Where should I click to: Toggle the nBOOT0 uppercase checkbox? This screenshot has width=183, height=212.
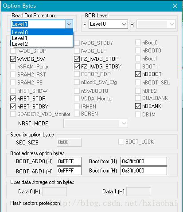click(138, 51)
